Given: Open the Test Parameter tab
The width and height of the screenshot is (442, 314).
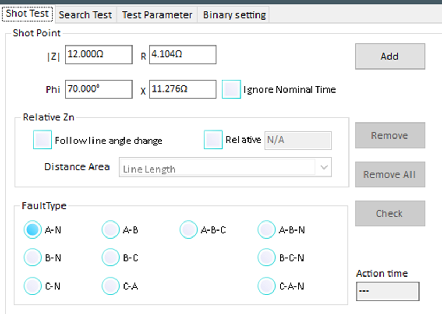Looking at the screenshot, I should (157, 14).
